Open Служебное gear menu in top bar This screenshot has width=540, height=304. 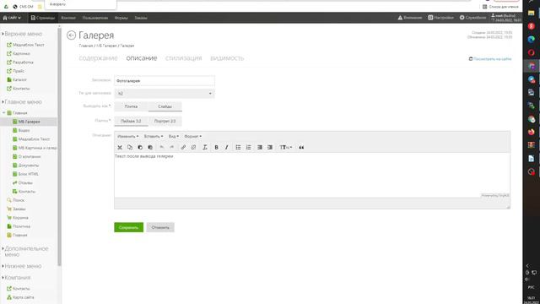pyautogui.click(x=472, y=18)
